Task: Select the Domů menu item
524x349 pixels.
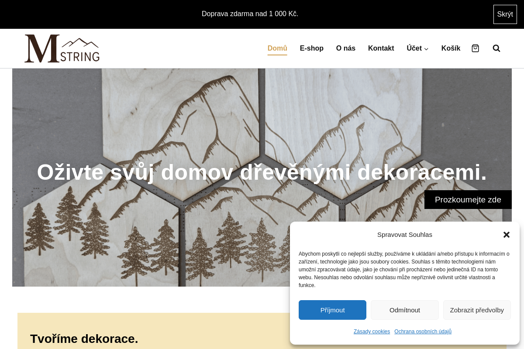Action: point(277,48)
